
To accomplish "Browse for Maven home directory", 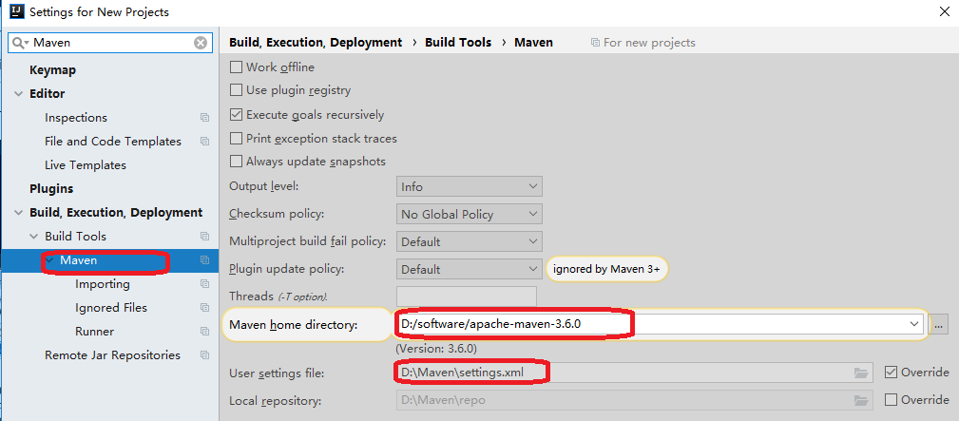I will (x=940, y=325).
